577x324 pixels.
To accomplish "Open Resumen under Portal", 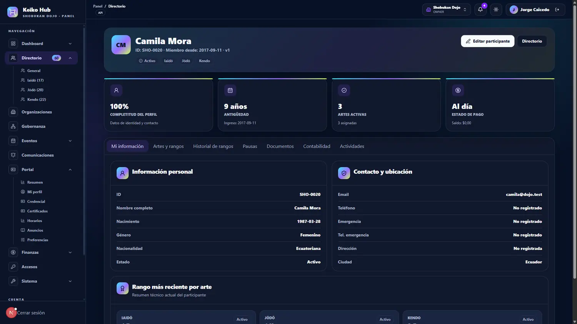I will pos(35,182).
